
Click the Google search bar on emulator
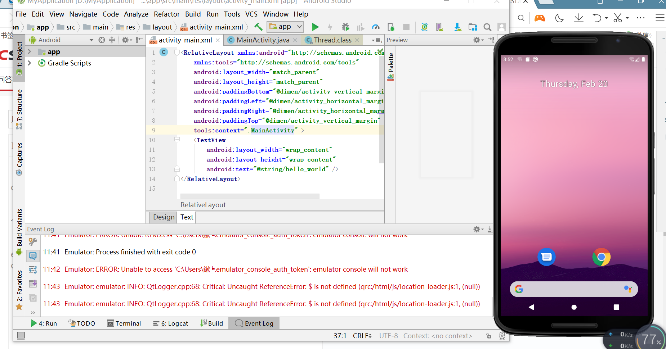pos(574,289)
